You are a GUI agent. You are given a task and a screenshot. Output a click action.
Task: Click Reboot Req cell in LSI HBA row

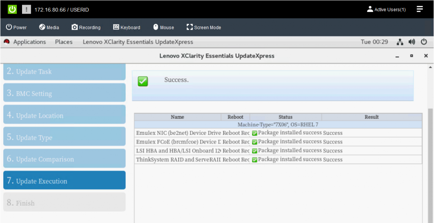coord(236,151)
